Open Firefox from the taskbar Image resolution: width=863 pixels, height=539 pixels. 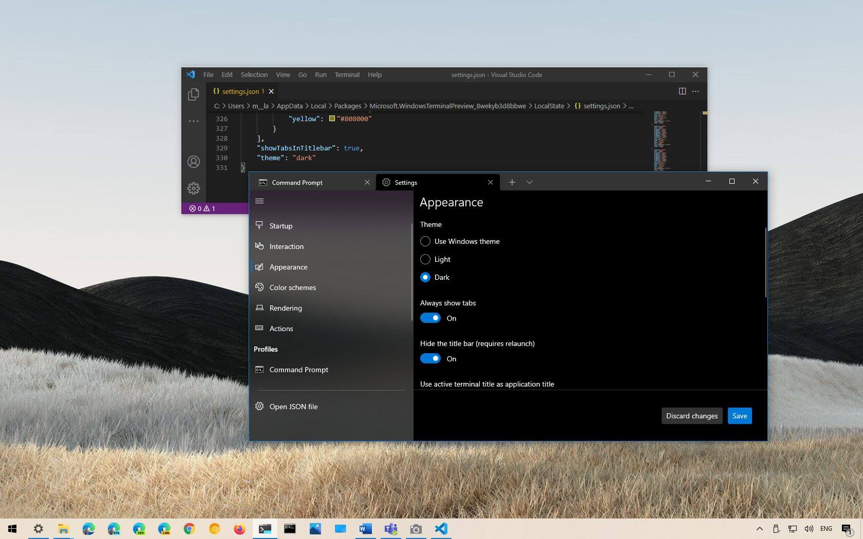[239, 529]
